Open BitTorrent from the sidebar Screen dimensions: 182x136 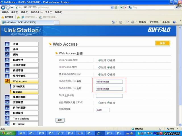22,124
